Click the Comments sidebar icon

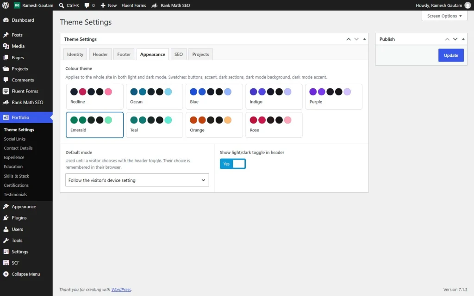(x=6, y=80)
